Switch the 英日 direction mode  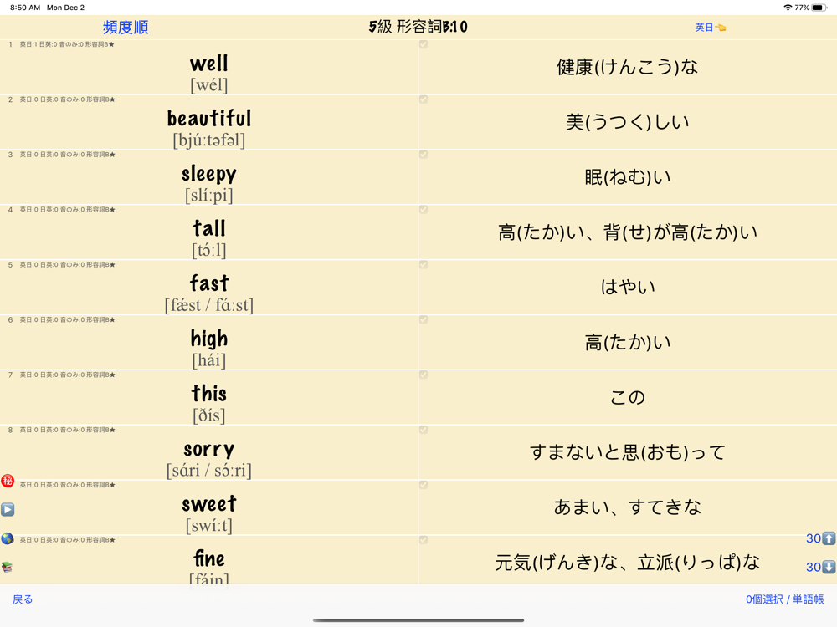click(704, 28)
